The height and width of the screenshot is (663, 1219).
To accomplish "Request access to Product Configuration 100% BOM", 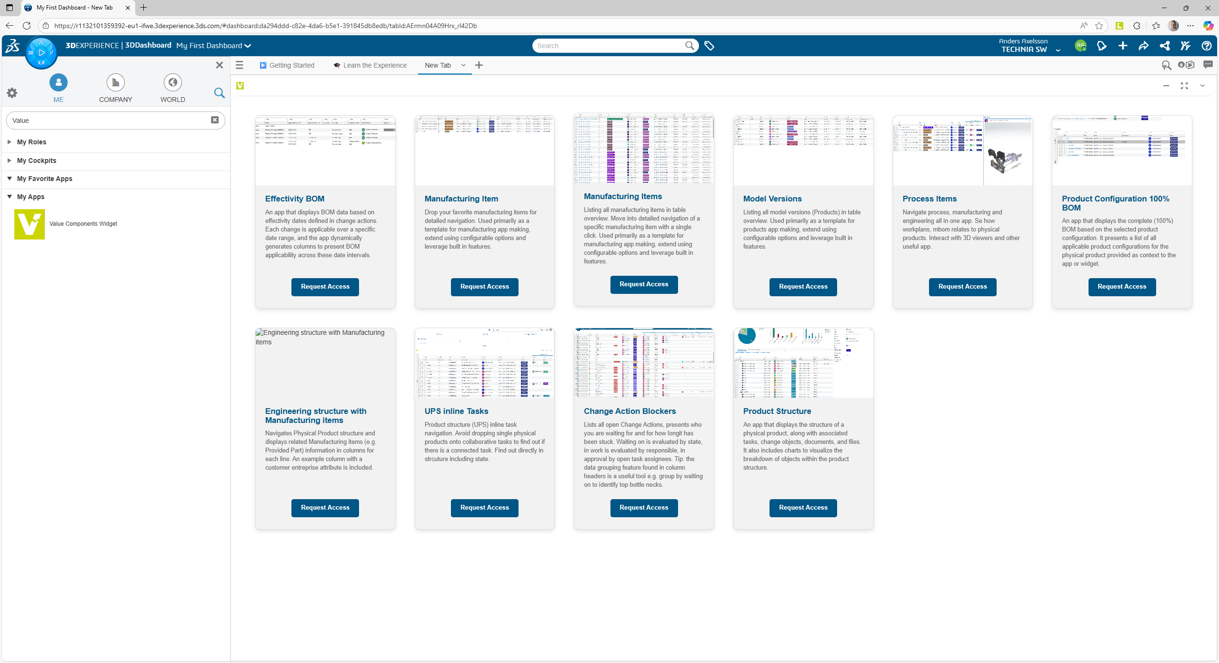I will (x=1122, y=287).
